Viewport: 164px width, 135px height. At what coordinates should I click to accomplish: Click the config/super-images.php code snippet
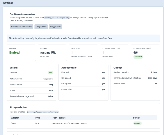click(57, 18)
